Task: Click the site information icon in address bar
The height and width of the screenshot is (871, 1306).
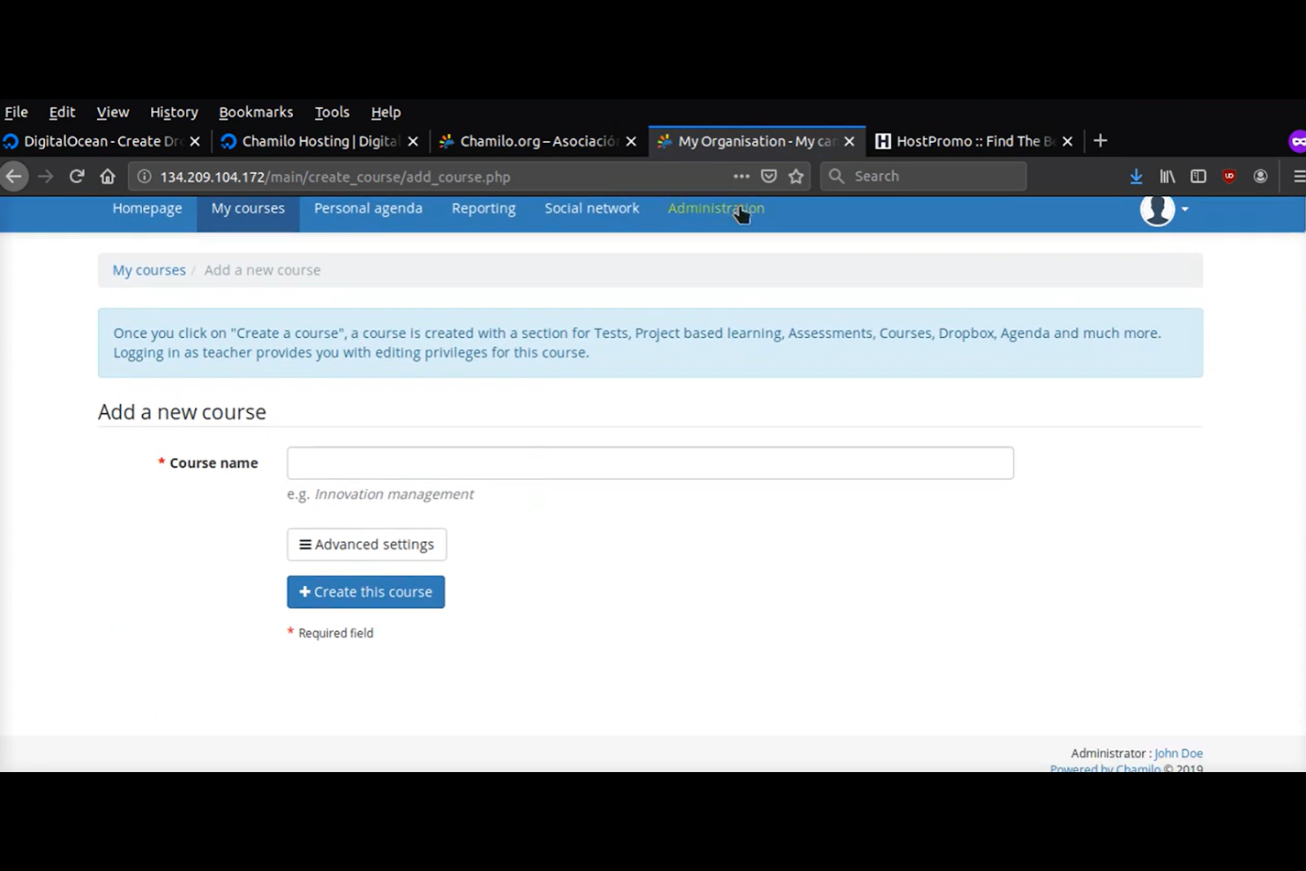Action: point(144,176)
